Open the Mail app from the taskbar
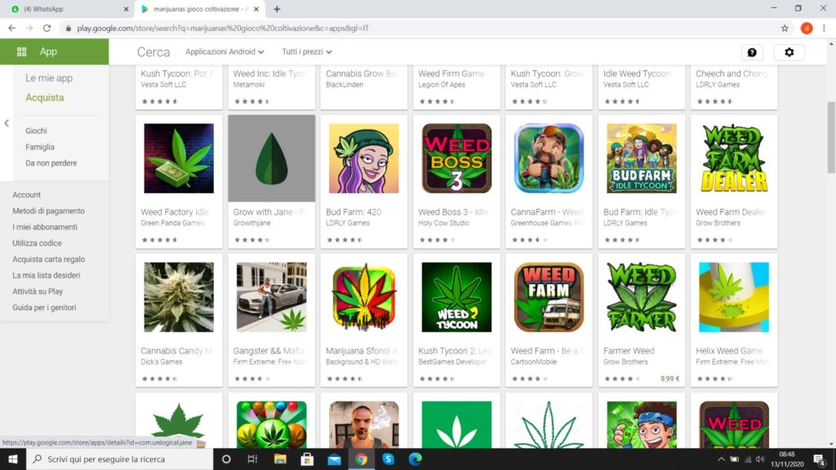 334,459
